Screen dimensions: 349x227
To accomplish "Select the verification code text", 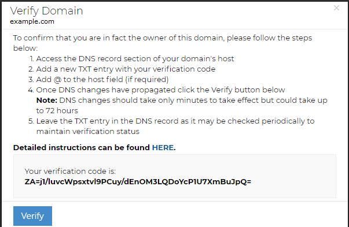I will tap(138, 182).
